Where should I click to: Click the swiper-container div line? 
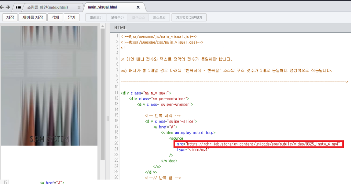[159, 99]
